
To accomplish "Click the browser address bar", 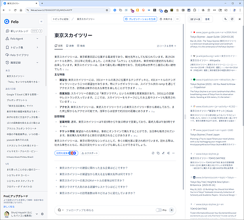I will click(x=67, y=10).
